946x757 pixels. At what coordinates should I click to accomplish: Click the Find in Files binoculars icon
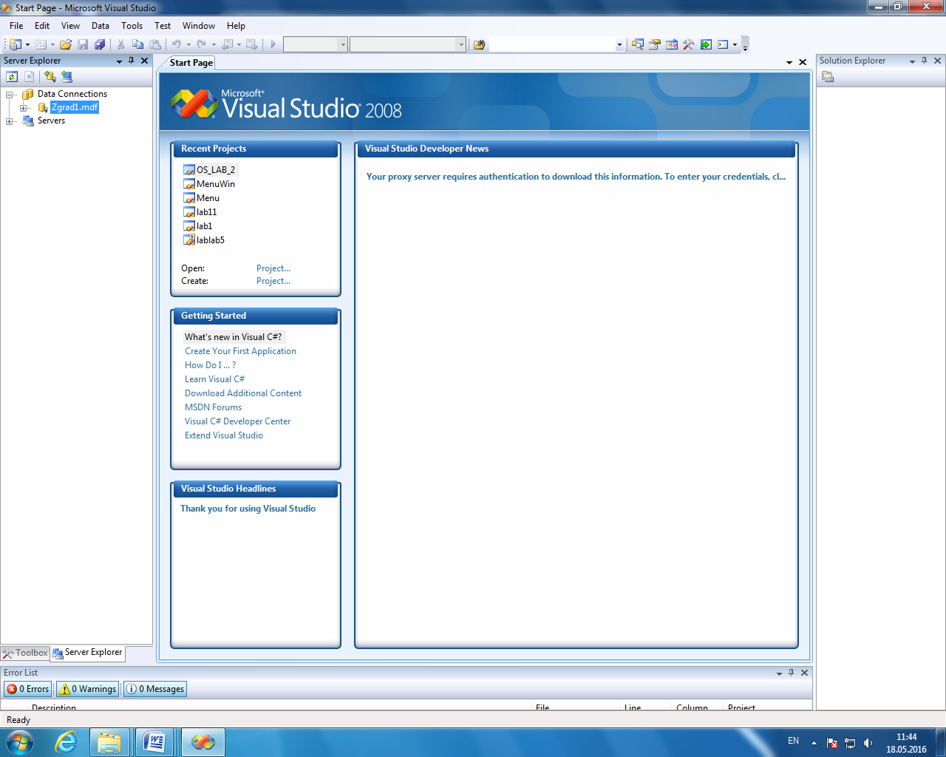coord(479,44)
